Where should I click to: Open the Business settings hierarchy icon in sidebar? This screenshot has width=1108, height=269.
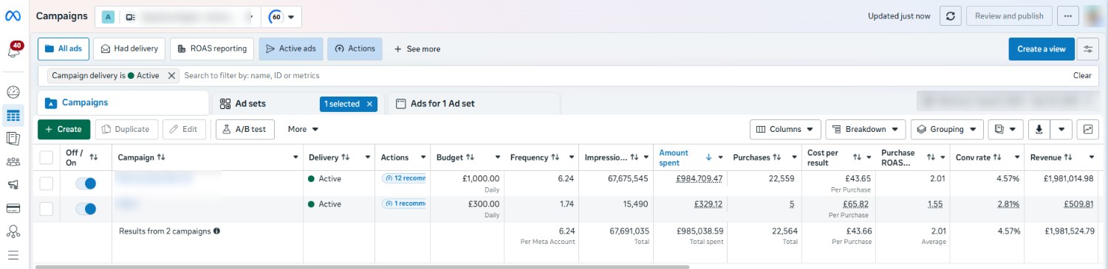(x=13, y=231)
